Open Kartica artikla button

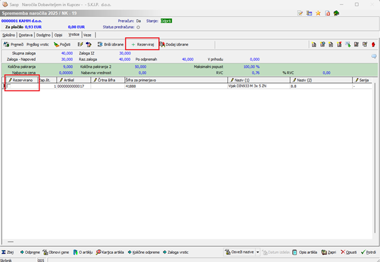pos(110,253)
